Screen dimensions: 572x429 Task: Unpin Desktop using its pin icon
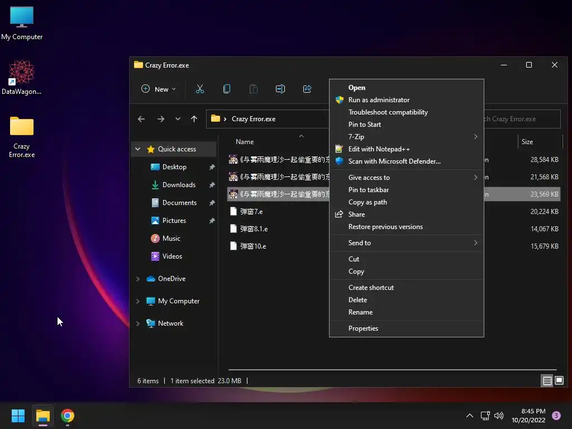point(212,166)
